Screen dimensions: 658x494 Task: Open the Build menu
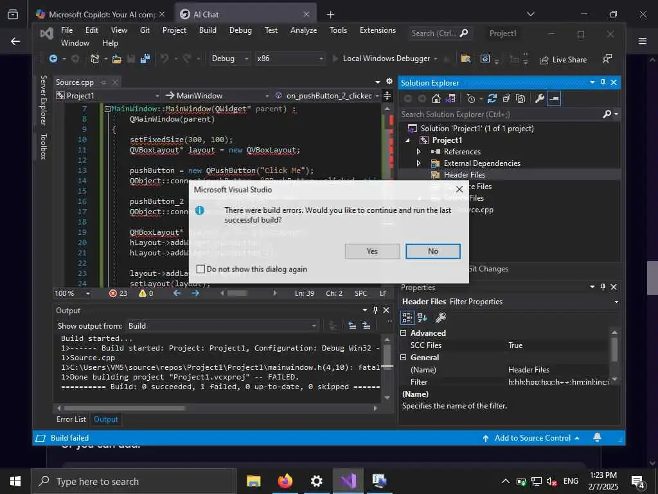click(208, 30)
